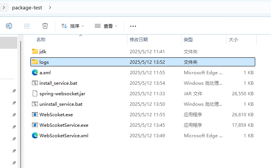The image size is (271, 168).
Task: Click the 26,550 KB size value
Action: pyautogui.click(x=243, y=94)
